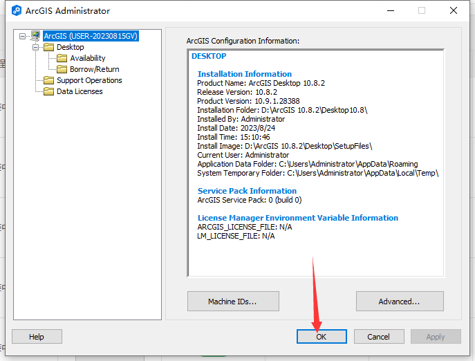Screen dimensions: 475x361
Task: Click the ArcGIS Service Pack: 0 (build 0) line
Action: point(250,200)
